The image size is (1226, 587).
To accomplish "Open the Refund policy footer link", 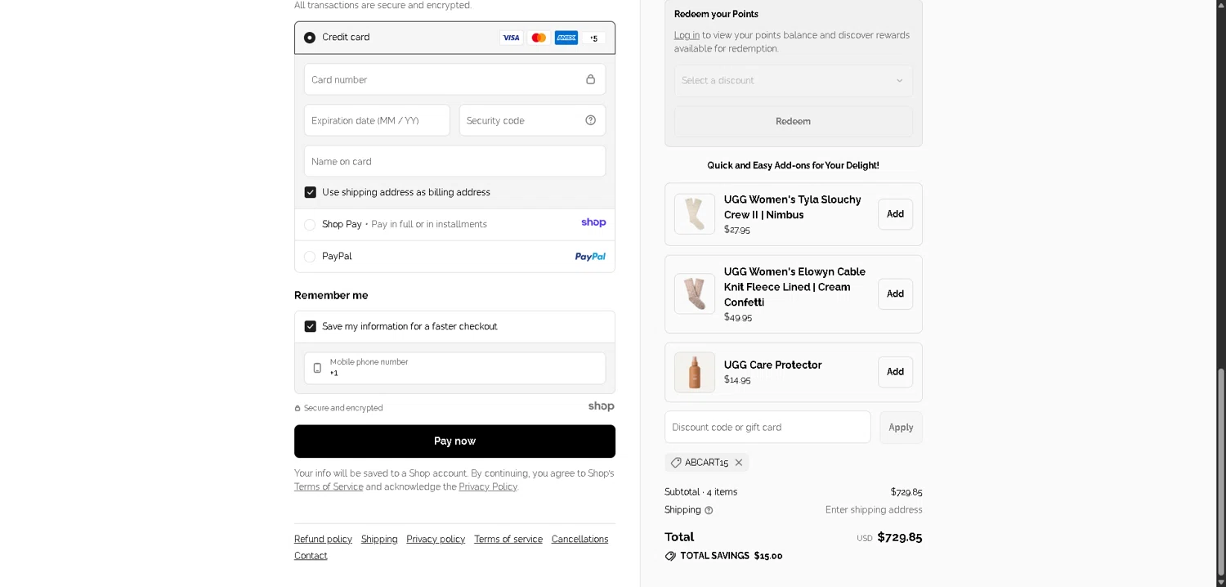I will 323,540.
